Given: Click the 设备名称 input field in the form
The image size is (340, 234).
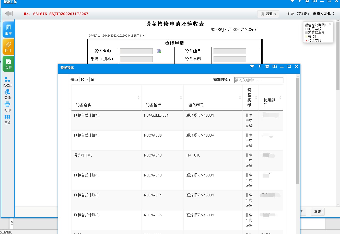Looking at the screenshot, I should [136, 51].
